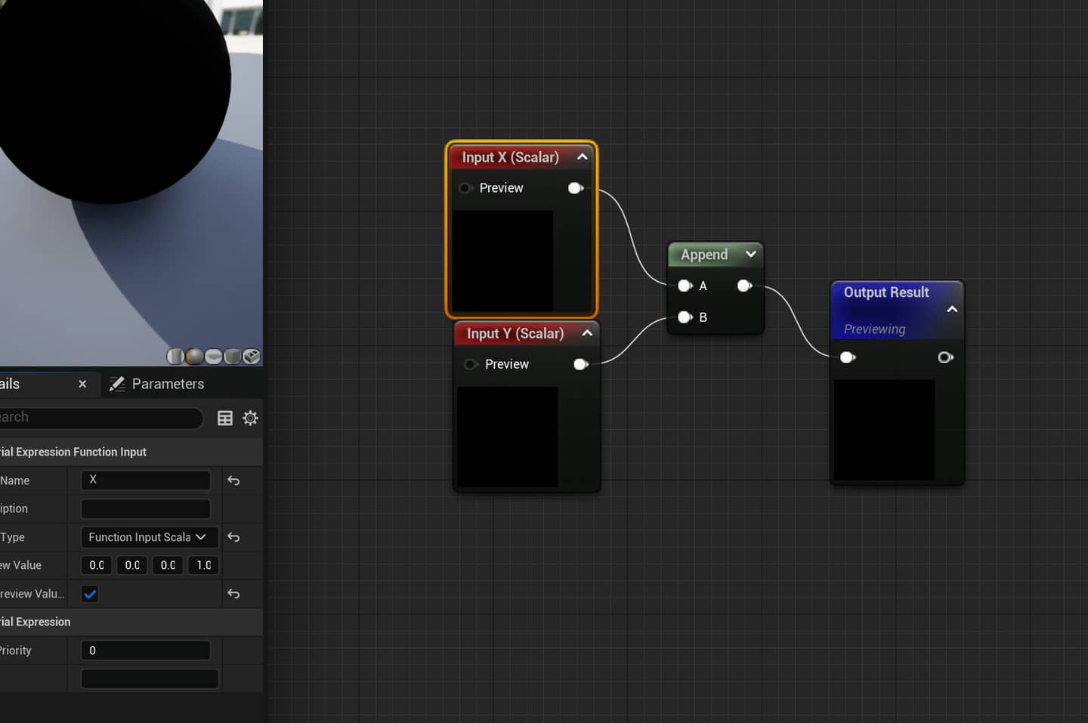Image resolution: width=1088 pixels, height=723 pixels.
Task: Click Output Result input pin
Action: 848,357
